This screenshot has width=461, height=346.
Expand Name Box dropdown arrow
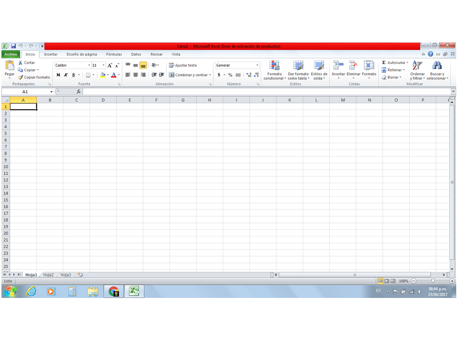[x=51, y=92]
